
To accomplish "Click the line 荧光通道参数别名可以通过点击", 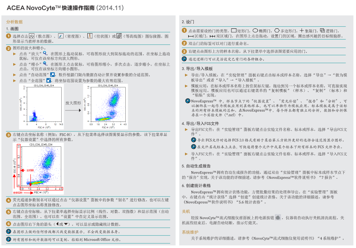I will coord(91,202).
